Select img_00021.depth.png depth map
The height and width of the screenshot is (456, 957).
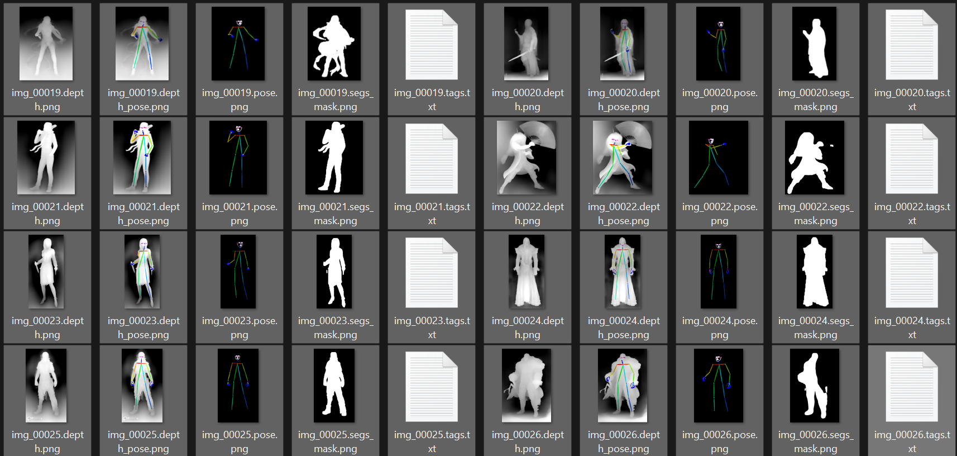[46, 158]
